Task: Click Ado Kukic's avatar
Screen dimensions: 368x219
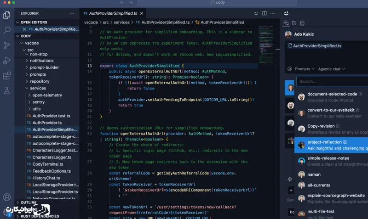Action: tap(288, 34)
